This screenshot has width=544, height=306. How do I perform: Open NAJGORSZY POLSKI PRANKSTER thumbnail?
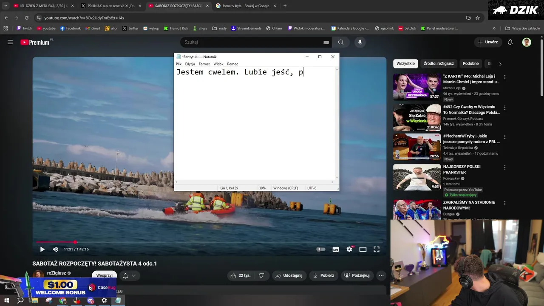[417, 177]
